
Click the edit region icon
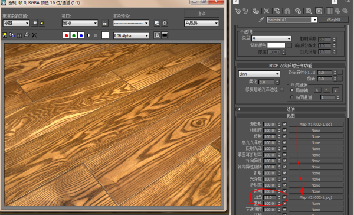35,23
